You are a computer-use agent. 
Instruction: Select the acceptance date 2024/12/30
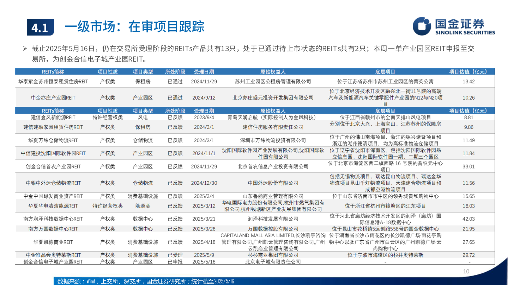(204, 183)
